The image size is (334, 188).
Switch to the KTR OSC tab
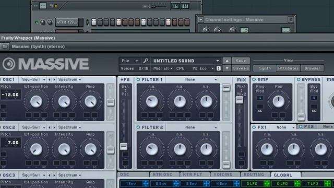click(x=164, y=174)
